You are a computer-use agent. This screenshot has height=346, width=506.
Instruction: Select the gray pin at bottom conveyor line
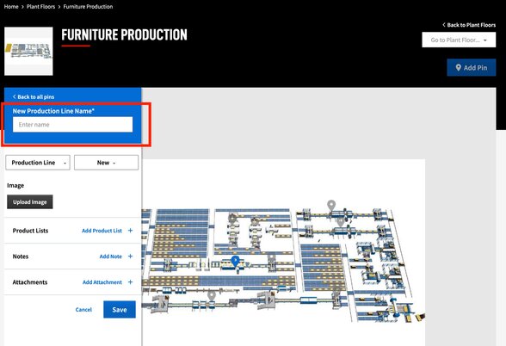tap(212, 296)
